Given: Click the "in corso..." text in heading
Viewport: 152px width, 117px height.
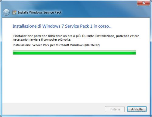Looking at the screenshot, I should (x=102, y=26).
